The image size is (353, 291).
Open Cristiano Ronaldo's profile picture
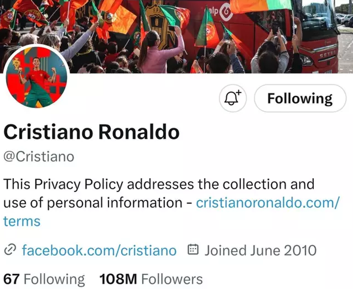37,77
